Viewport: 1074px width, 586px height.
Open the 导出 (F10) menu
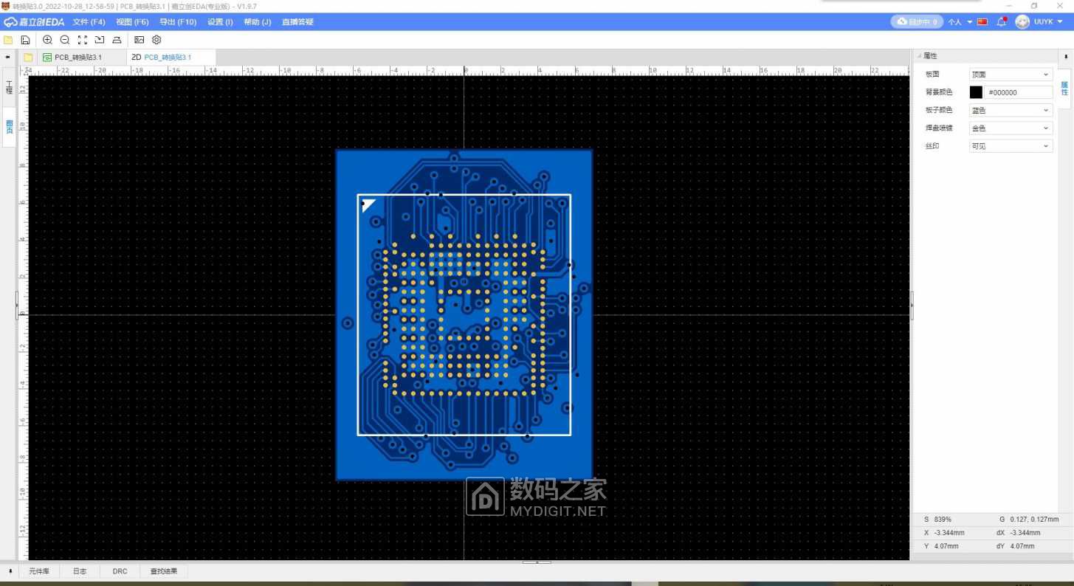coord(178,22)
